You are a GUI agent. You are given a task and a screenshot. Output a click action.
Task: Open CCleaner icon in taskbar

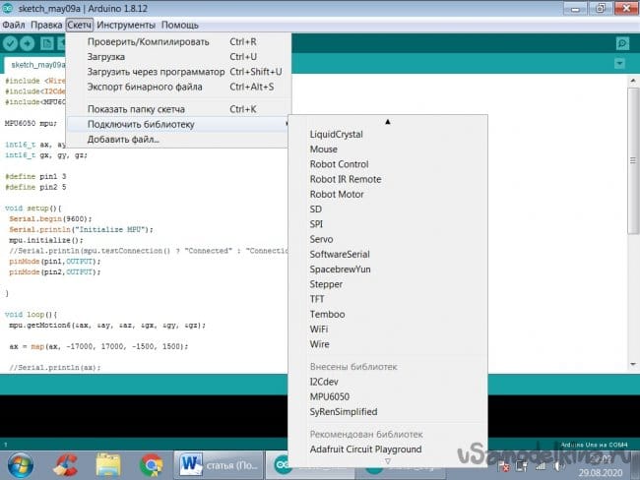[65, 462]
